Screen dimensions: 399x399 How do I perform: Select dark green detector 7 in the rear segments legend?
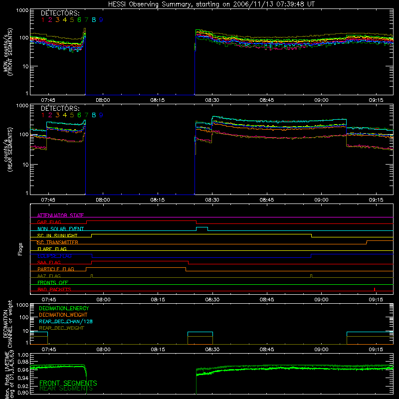coord(86,115)
